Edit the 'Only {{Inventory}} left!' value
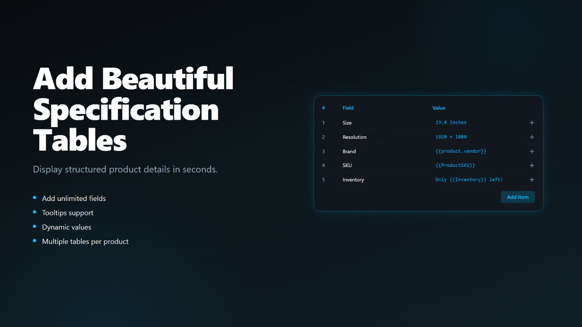Image resolution: width=582 pixels, height=327 pixels. click(x=469, y=180)
